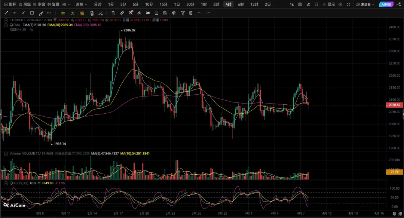
Task: Click the EMA(120):2085.18 value
Action: (88, 25)
